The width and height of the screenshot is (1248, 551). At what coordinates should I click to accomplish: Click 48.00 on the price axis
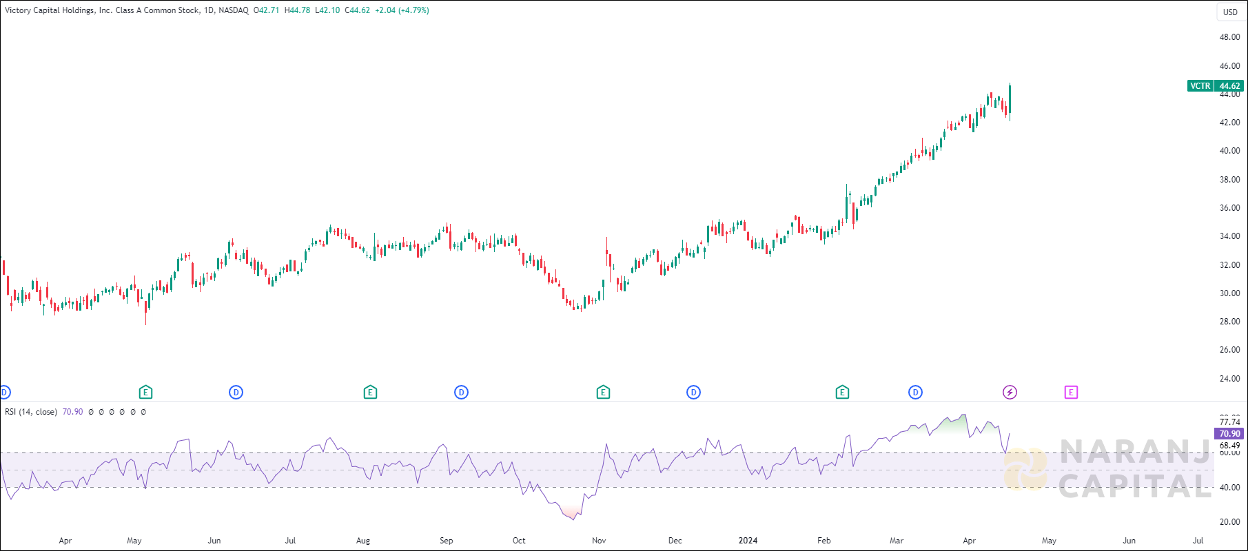1229,37
